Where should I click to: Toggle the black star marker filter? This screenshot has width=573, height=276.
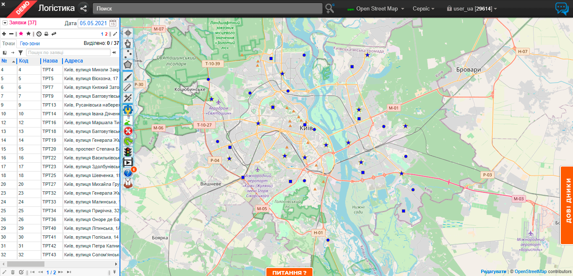coord(29,34)
